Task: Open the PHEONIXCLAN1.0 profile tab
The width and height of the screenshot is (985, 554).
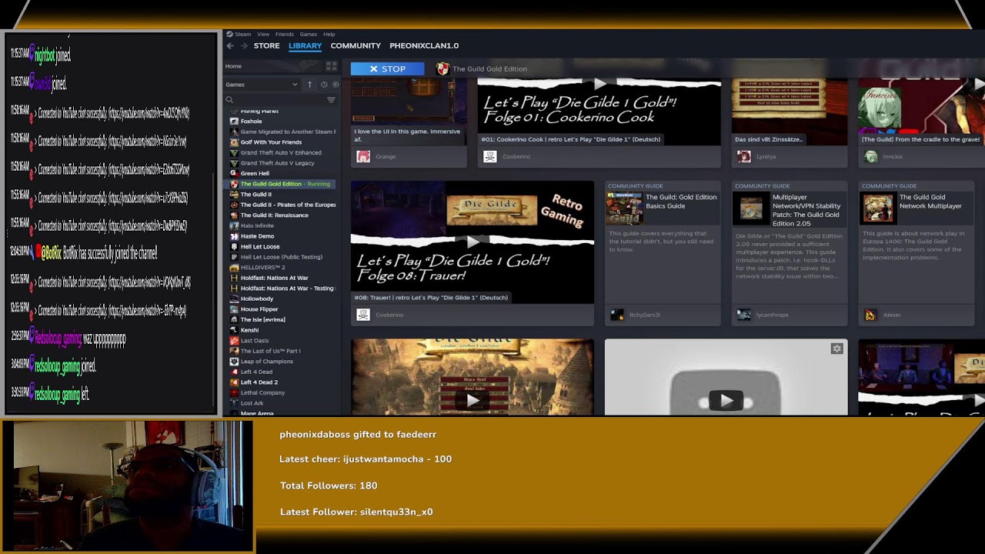Action: coord(424,46)
